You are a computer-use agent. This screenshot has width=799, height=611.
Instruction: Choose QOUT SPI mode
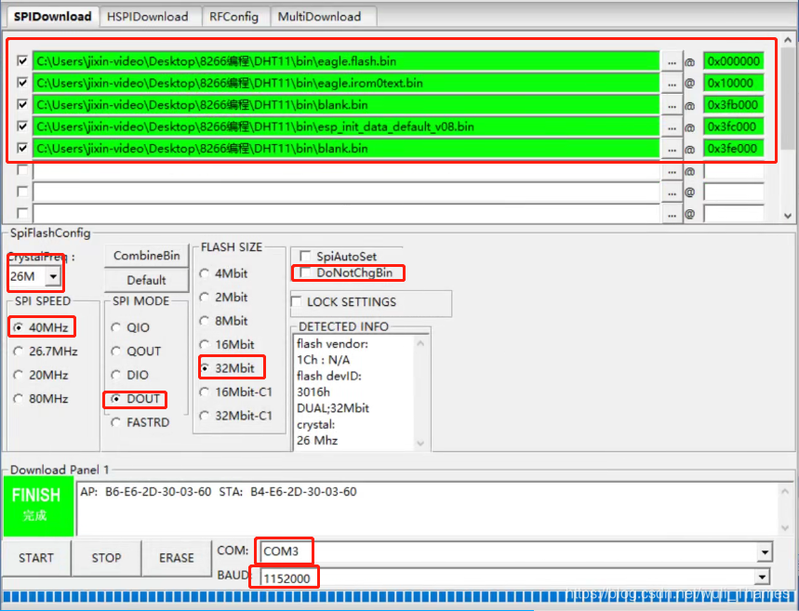(137, 352)
